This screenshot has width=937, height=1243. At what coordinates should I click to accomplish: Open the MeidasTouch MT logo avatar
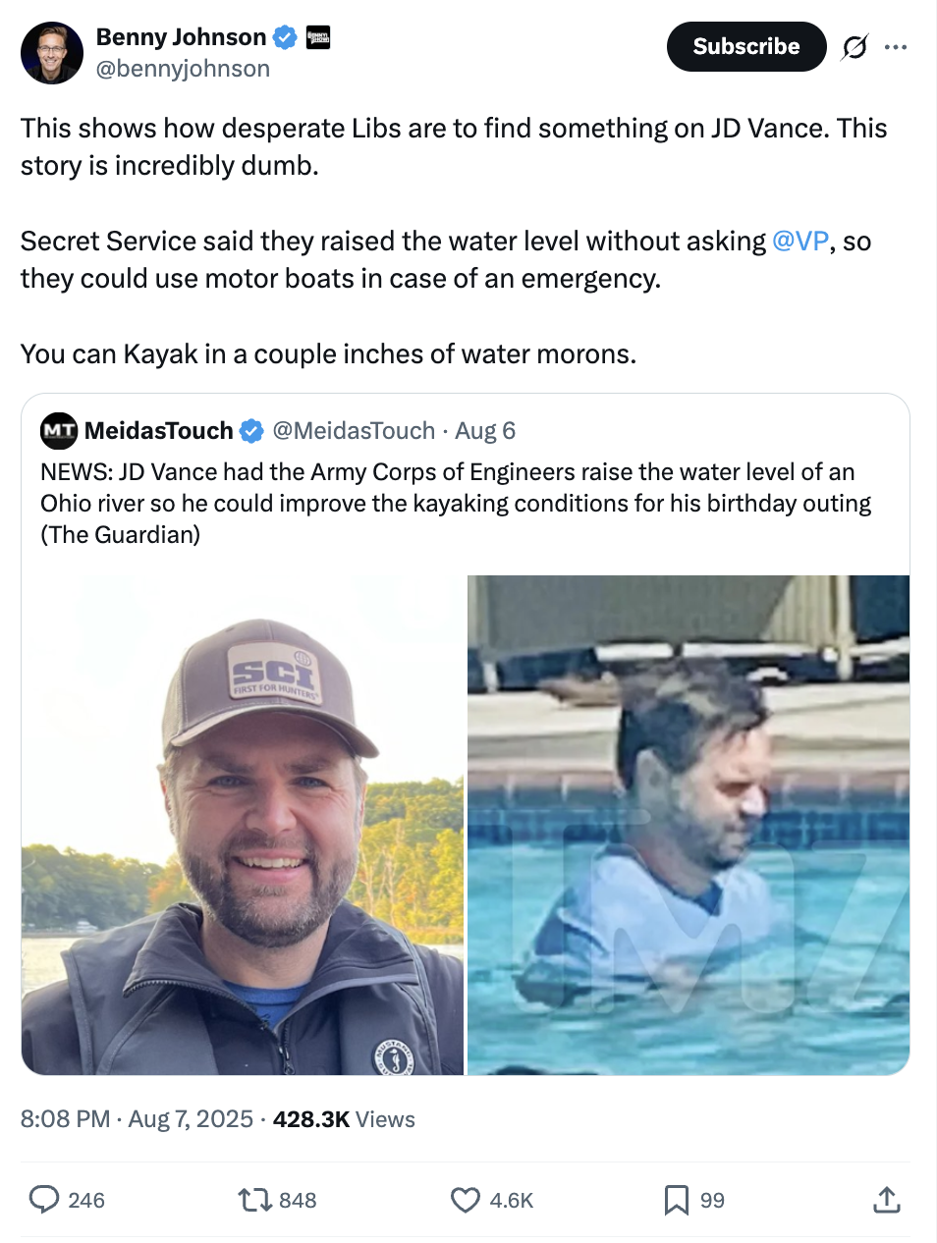click(59, 431)
